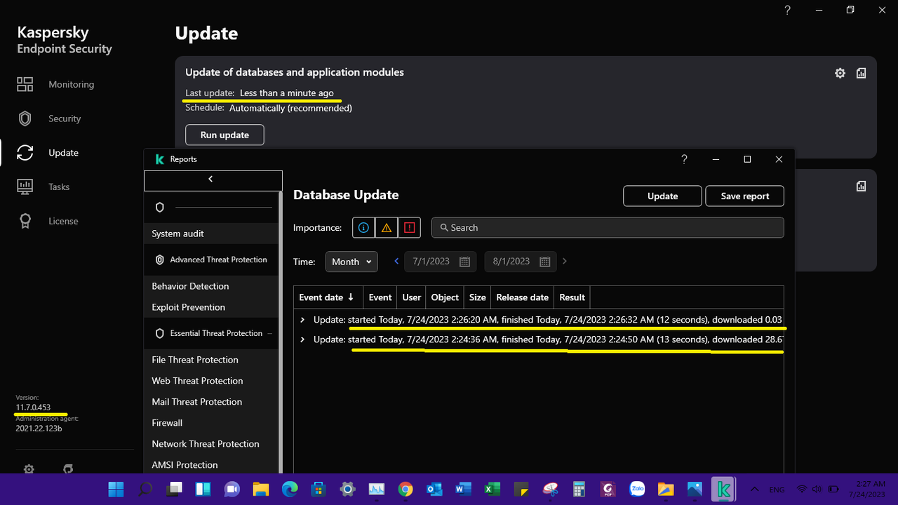
Task: Click the start date field 7/1/2023
Action: [x=441, y=262]
